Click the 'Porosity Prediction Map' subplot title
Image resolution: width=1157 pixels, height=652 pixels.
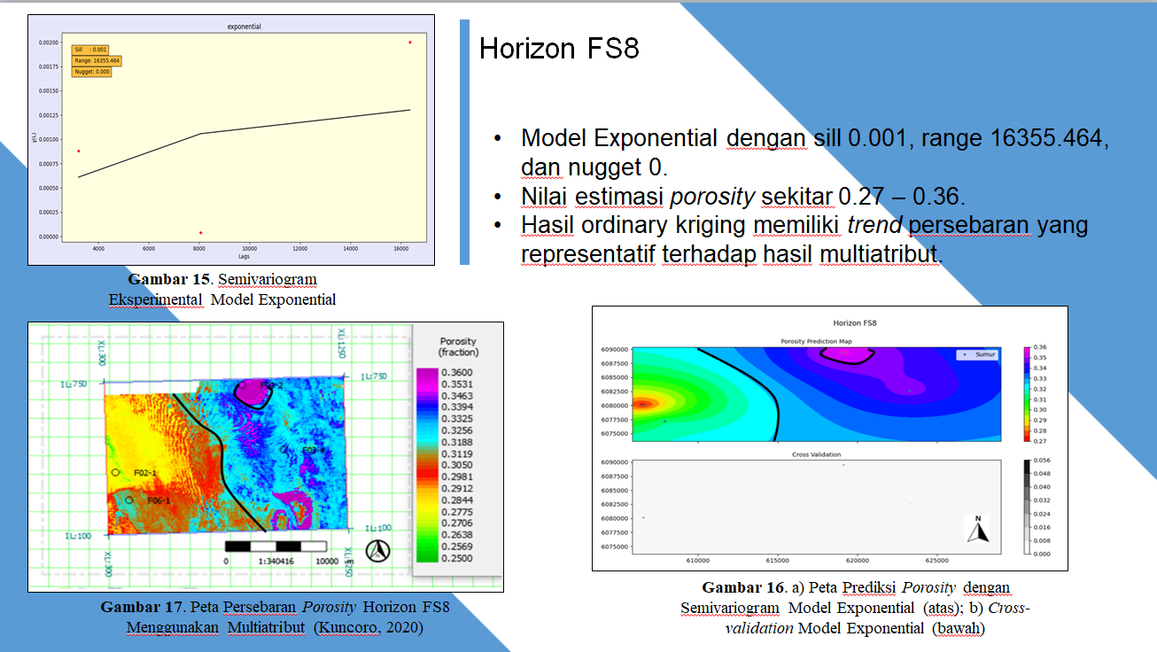[816, 342]
